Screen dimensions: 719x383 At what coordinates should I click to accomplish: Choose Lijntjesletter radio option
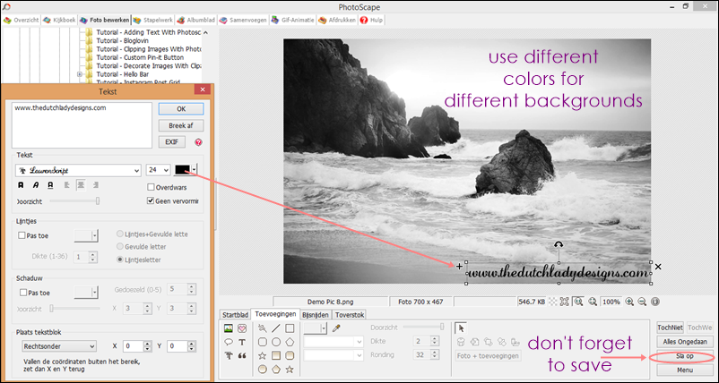[x=120, y=260]
